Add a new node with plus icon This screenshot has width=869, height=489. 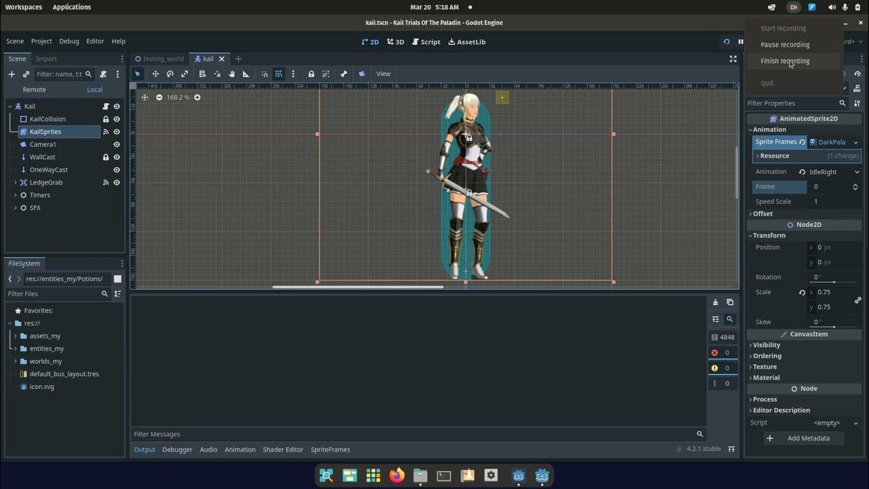pos(12,74)
